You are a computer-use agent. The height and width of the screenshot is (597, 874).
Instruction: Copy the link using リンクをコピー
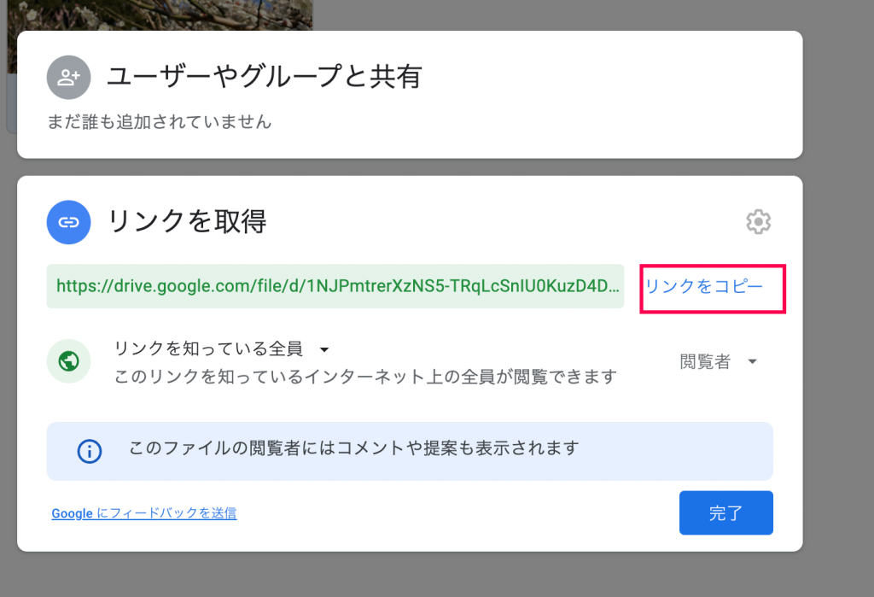704,286
